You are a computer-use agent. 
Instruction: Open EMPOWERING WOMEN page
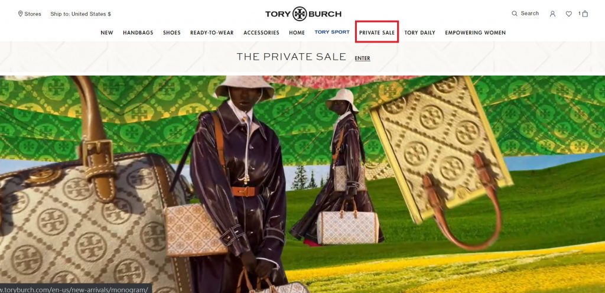476,32
